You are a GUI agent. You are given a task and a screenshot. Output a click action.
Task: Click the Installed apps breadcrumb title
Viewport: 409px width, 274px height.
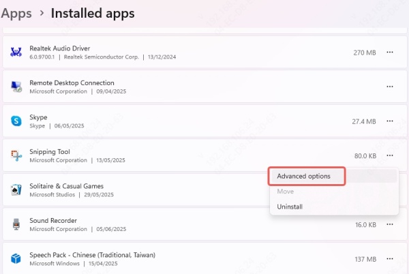pyautogui.click(x=93, y=14)
